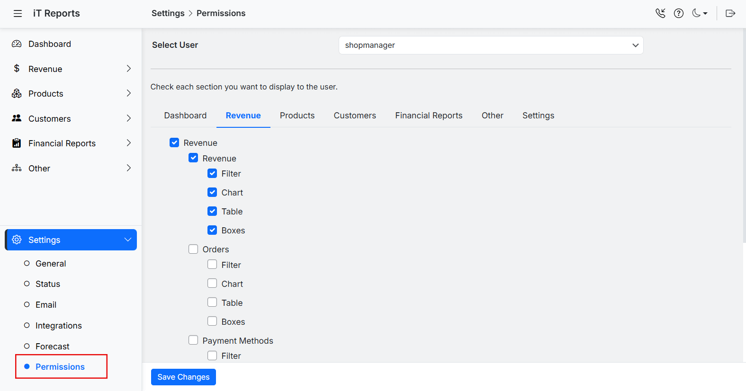Image resolution: width=746 pixels, height=391 pixels.
Task: Open the help question mark icon
Action: tap(679, 13)
